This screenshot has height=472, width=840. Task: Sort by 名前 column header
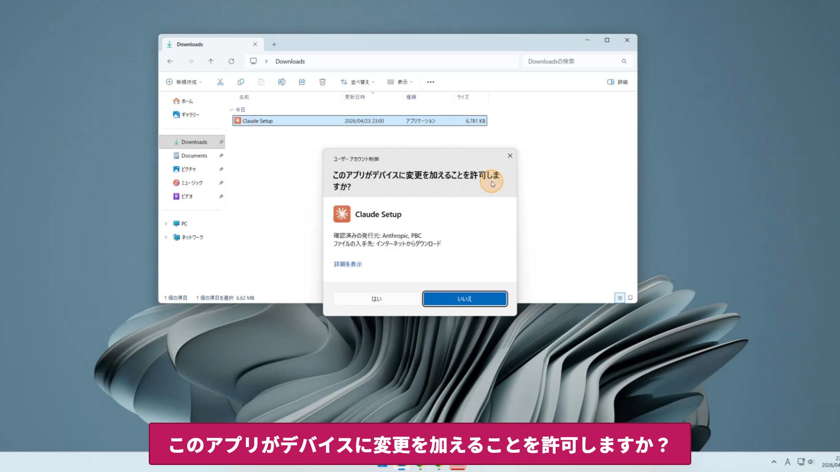coord(244,97)
